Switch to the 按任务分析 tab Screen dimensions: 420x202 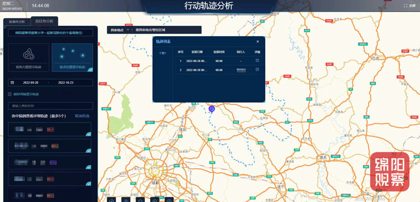45,21
